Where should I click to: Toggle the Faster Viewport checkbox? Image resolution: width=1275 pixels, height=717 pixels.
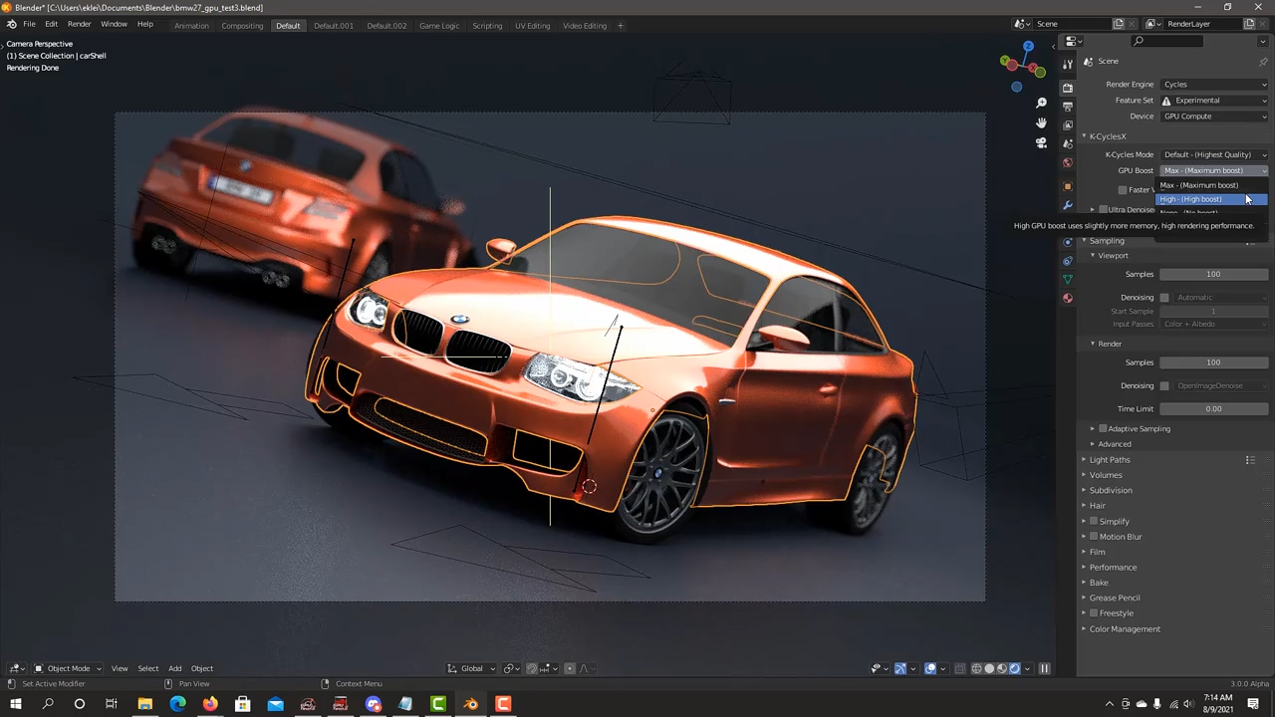coord(1123,189)
